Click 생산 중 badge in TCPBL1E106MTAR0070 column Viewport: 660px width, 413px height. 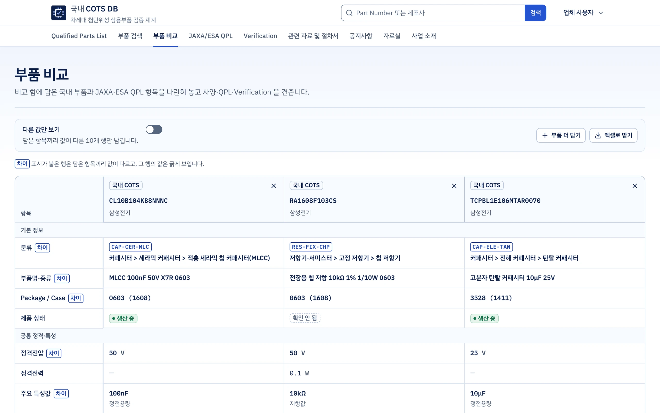[484, 319]
